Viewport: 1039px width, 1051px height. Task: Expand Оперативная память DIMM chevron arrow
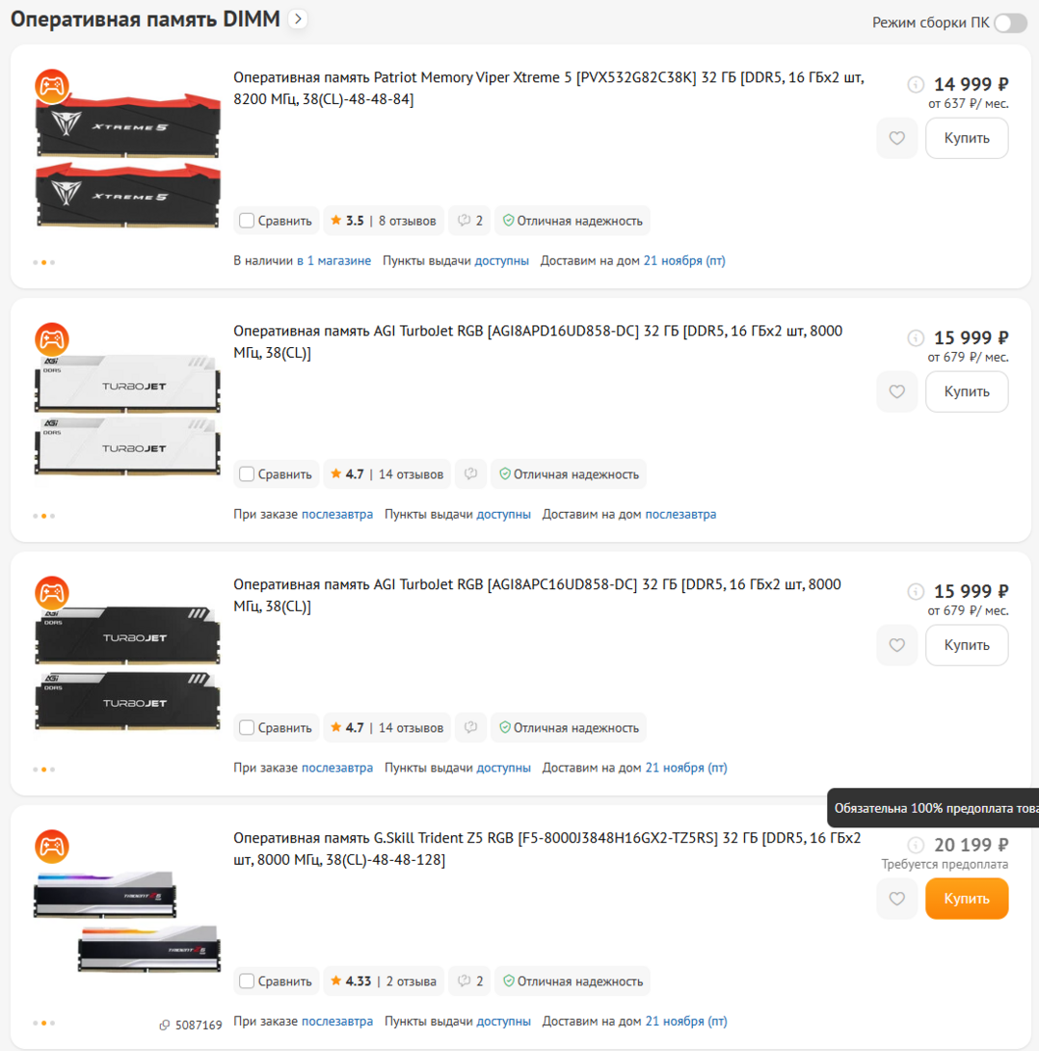(x=298, y=18)
